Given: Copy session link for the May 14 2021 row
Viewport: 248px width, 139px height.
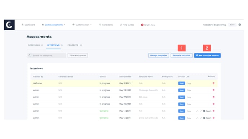Looking at the screenshot, I should click(189, 111).
